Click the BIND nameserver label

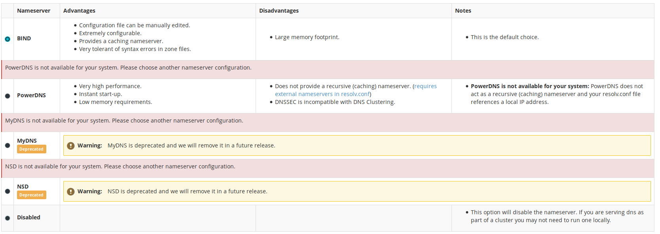(24, 38)
